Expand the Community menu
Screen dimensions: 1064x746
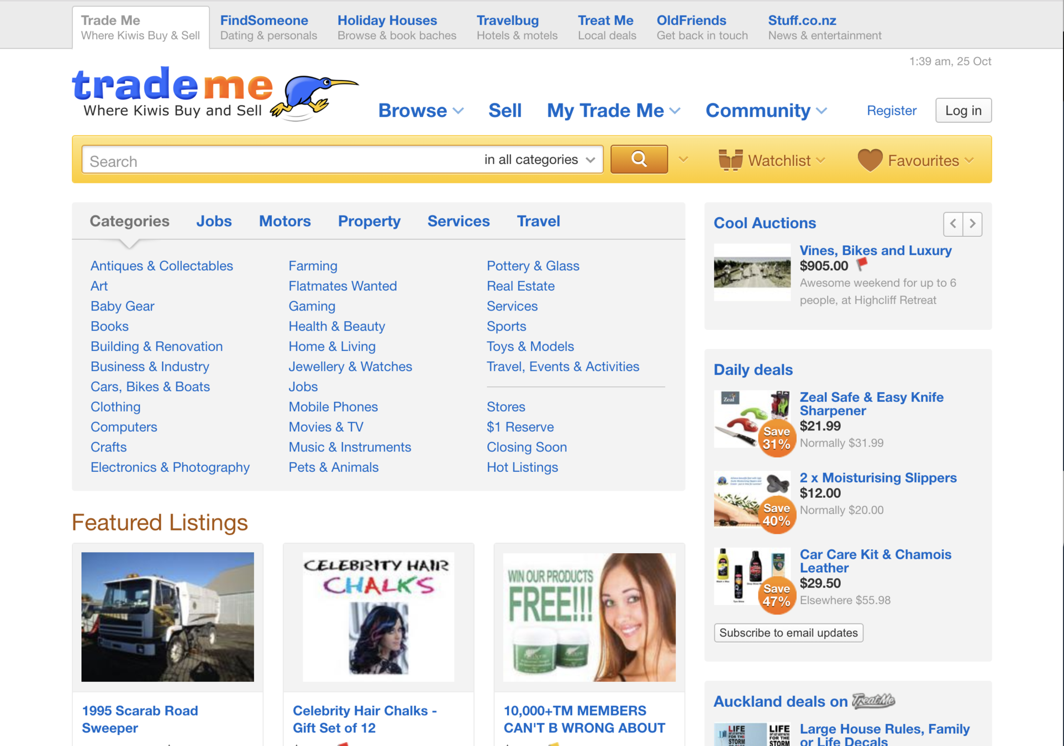[766, 111]
